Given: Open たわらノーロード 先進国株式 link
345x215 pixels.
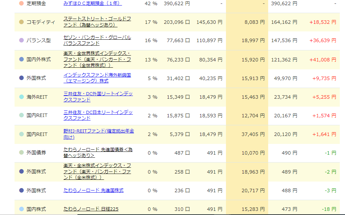Looking at the screenshot, I should click(93, 190).
